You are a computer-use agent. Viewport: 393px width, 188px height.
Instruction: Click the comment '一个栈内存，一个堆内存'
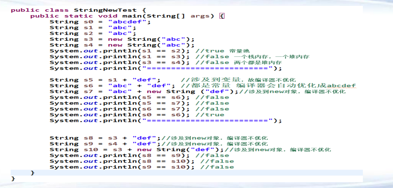[272, 57]
